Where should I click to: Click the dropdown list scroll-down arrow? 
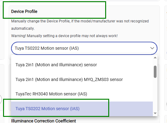click(x=155, y=113)
